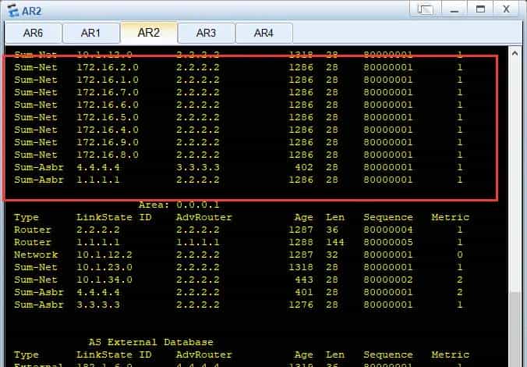Close the AR2 terminal window
This screenshot has width=527, height=367.
(x=507, y=10)
